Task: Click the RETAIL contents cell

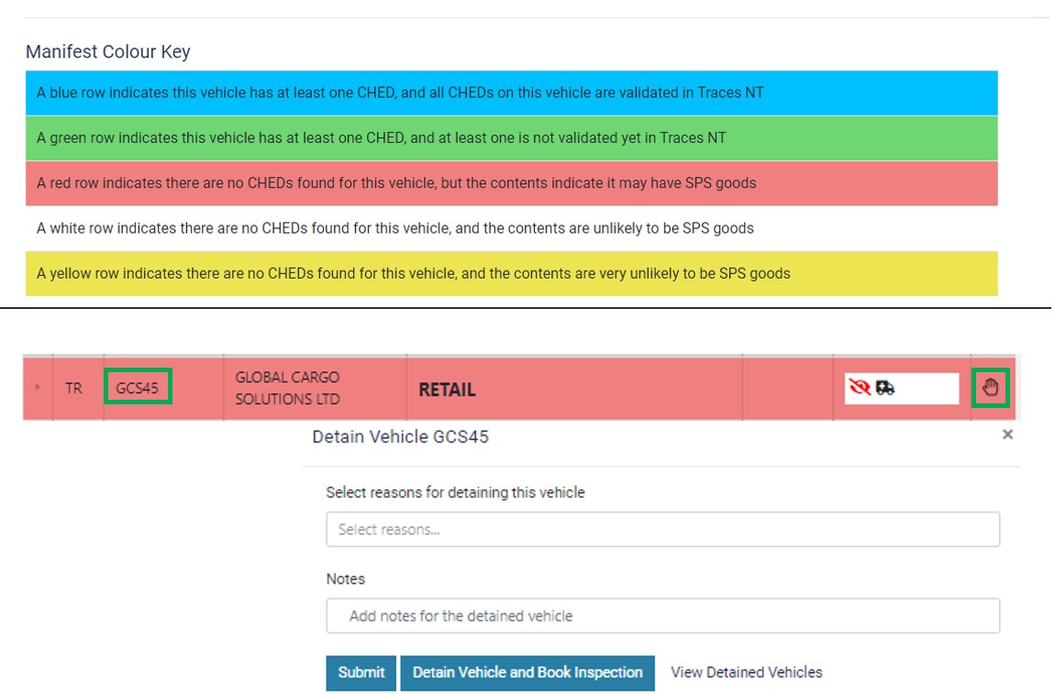Action: coord(447,390)
